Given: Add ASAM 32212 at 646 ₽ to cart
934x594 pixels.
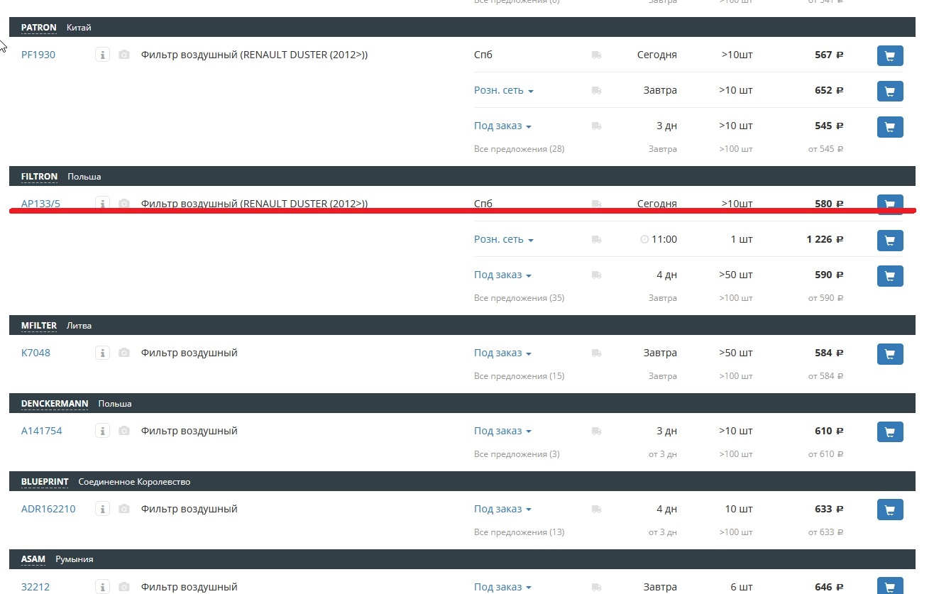Looking at the screenshot, I should click(x=890, y=586).
